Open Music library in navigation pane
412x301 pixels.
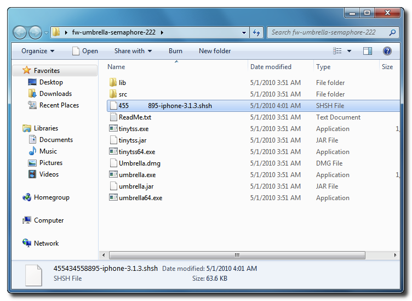[48, 151]
